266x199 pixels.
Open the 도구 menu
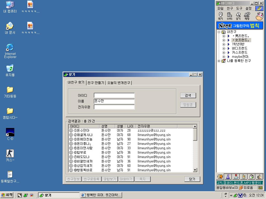[239, 8]
